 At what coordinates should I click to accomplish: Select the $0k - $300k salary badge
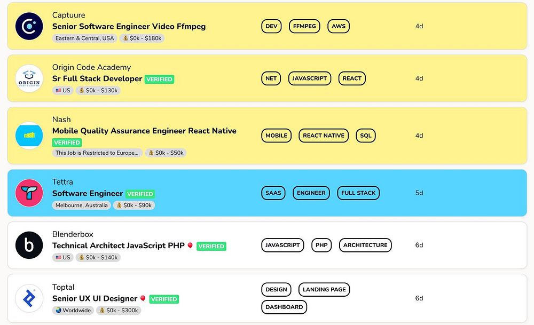119,310
